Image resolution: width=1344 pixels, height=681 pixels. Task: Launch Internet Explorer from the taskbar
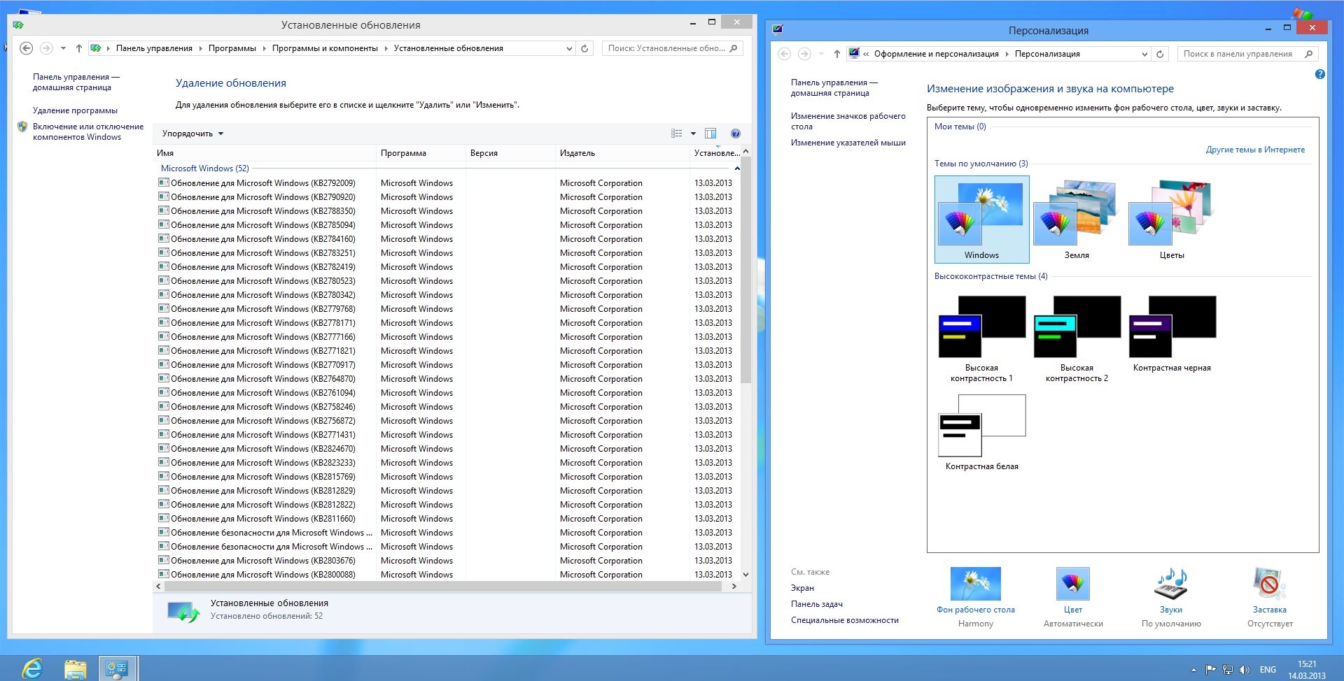[32, 668]
